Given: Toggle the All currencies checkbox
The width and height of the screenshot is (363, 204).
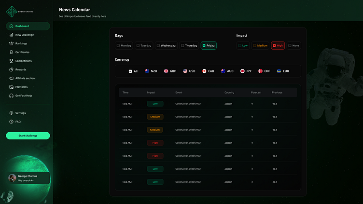Looking at the screenshot, I should [130, 71].
